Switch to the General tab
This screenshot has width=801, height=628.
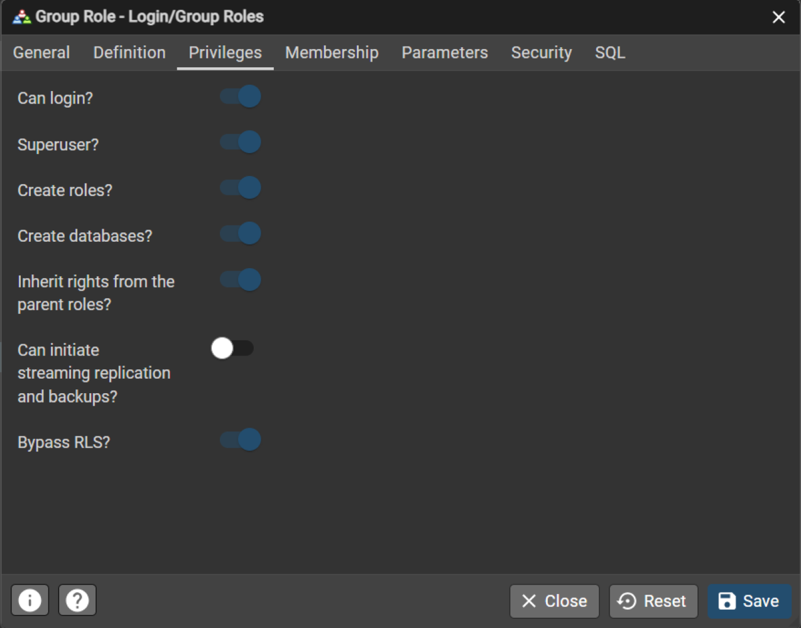[x=41, y=53]
